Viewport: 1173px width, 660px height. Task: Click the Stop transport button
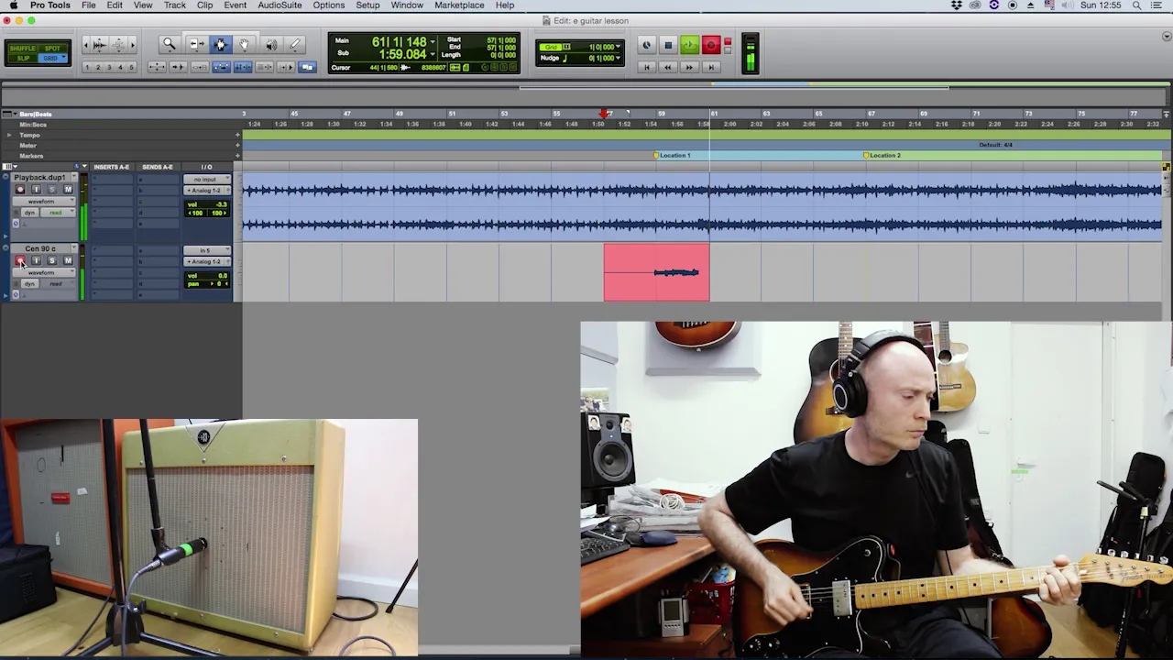coord(668,45)
